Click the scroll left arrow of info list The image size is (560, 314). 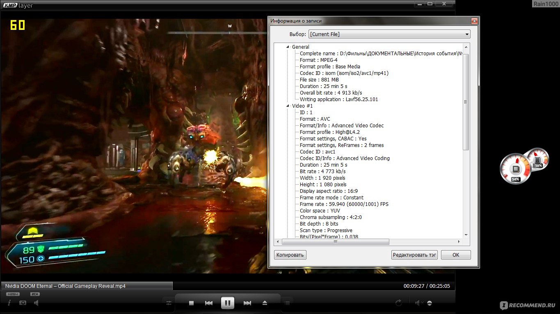tap(278, 242)
